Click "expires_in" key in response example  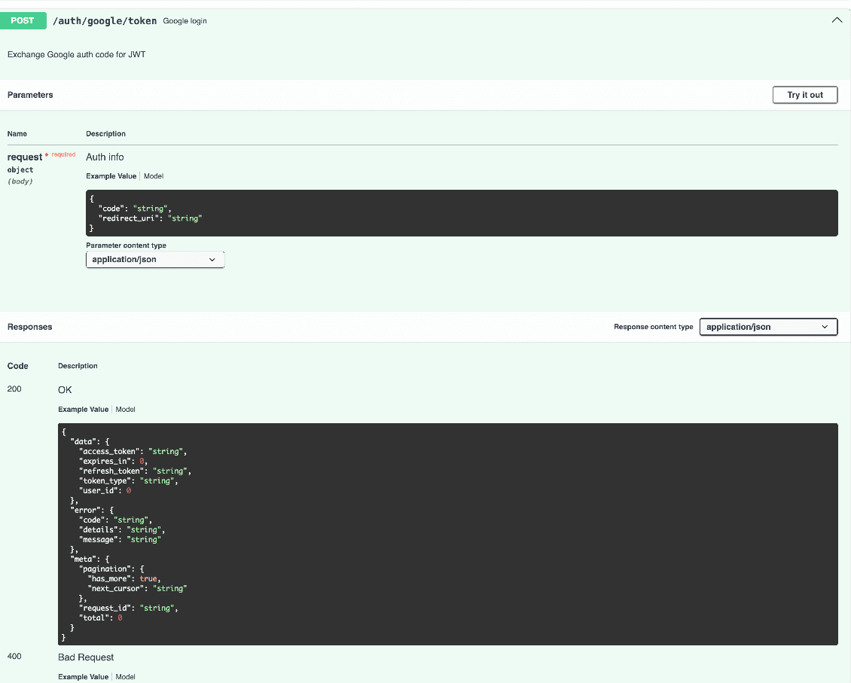click(105, 461)
